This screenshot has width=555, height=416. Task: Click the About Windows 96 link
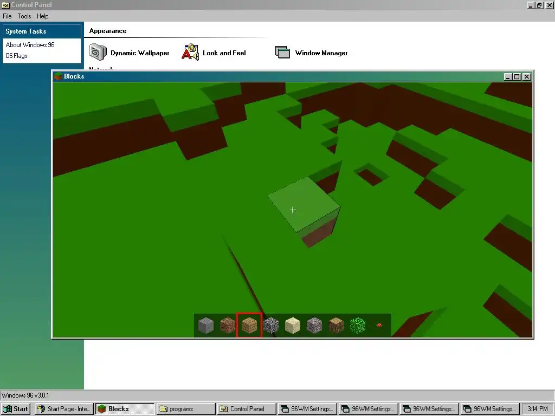30,45
